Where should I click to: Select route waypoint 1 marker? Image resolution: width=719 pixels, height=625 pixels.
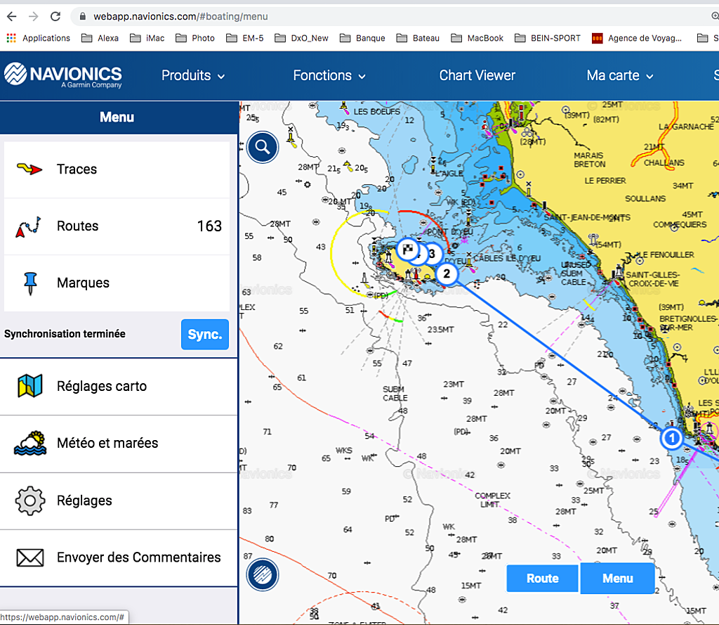click(672, 438)
